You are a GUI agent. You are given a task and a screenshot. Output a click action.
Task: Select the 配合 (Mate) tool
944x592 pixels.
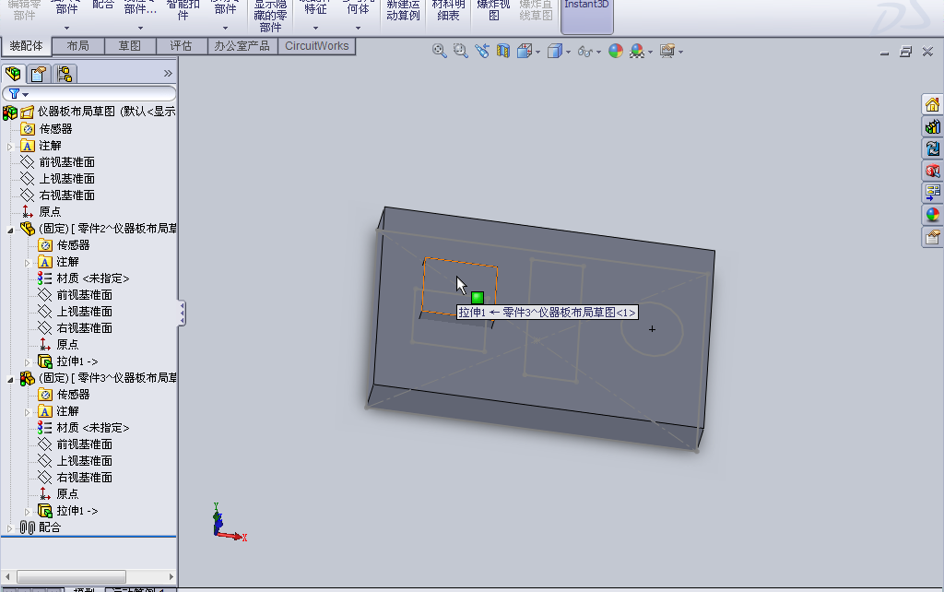(103, 9)
